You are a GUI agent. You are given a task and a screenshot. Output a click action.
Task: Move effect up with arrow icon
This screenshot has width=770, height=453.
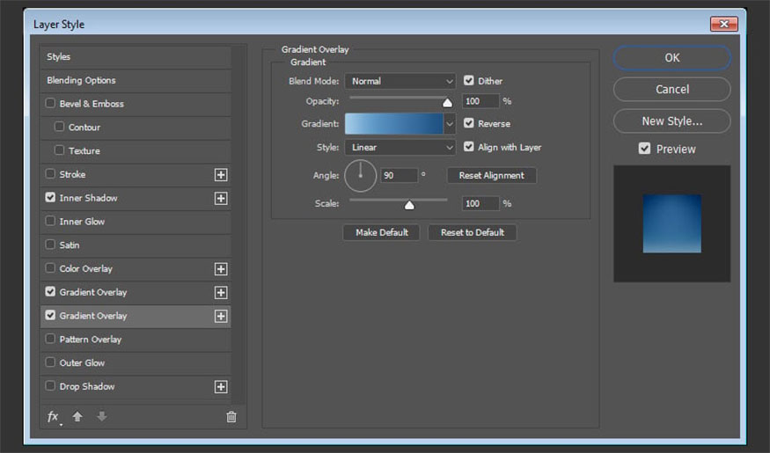(77, 417)
